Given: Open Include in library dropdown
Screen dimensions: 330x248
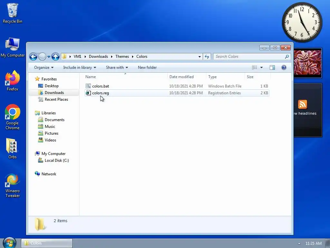Looking at the screenshot, I should (x=80, y=67).
